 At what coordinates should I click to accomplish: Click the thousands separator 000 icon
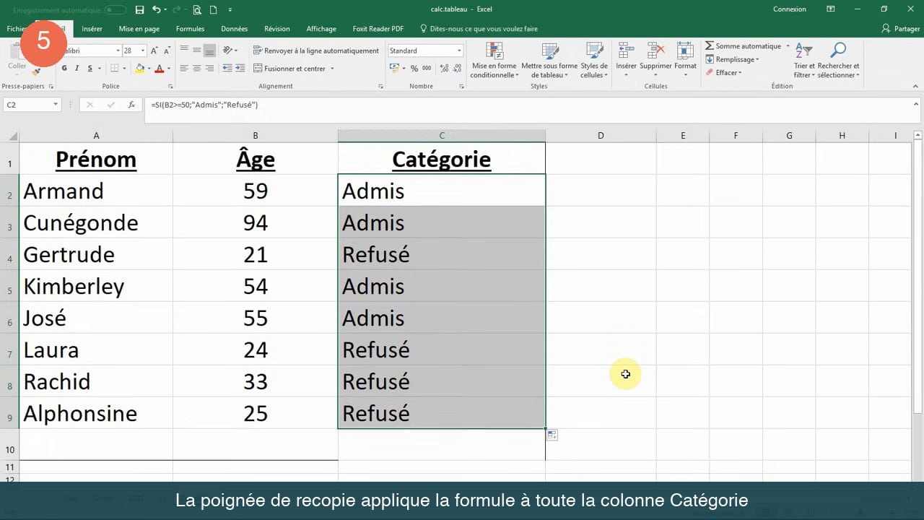[427, 69]
